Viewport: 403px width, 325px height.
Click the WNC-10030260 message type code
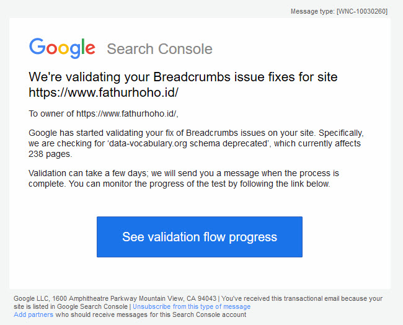(362, 11)
